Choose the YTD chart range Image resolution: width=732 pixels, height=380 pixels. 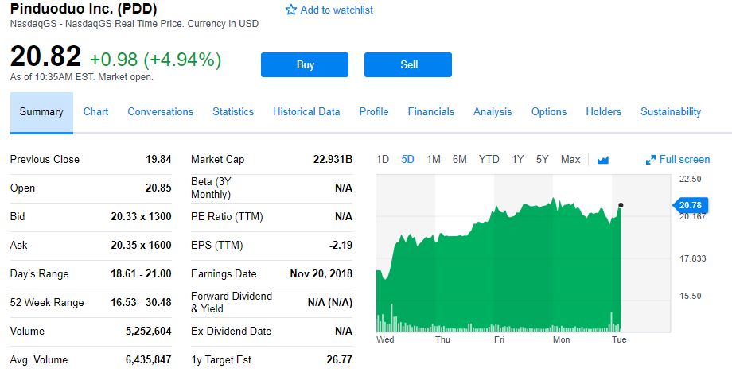click(489, 160)
